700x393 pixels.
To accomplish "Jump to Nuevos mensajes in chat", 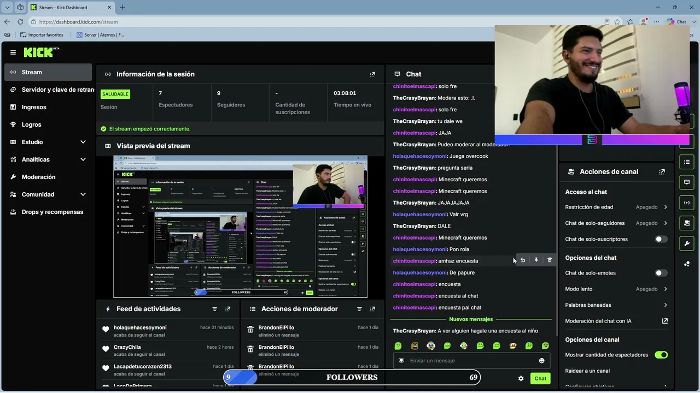I will coord(471,319).
